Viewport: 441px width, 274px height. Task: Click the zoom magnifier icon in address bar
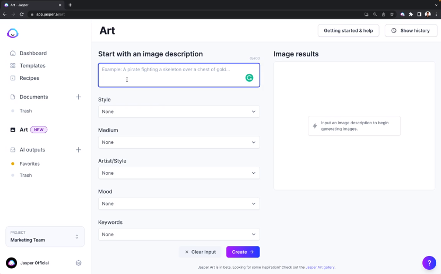point(375,14)
